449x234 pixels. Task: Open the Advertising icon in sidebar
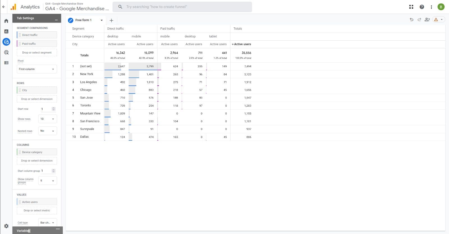tap(6, 52)
